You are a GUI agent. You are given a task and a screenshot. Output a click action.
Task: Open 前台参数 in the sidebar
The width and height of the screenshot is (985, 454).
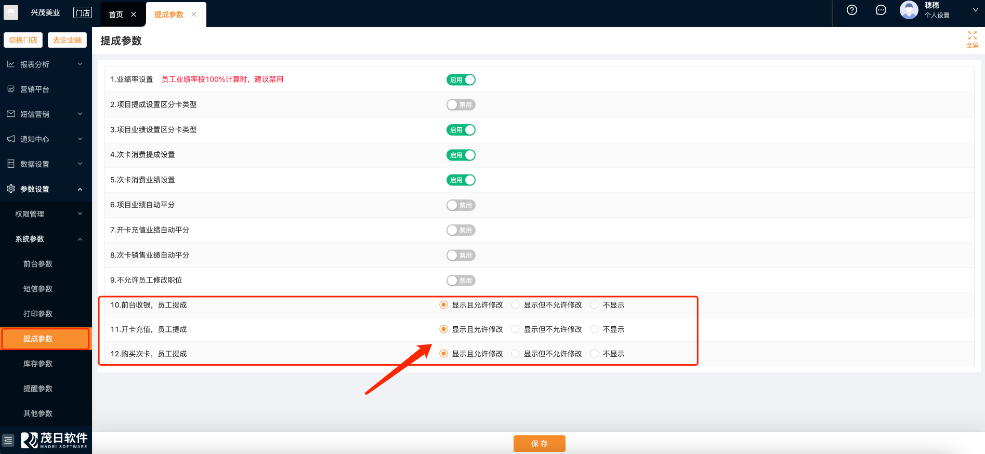(38, 264)
